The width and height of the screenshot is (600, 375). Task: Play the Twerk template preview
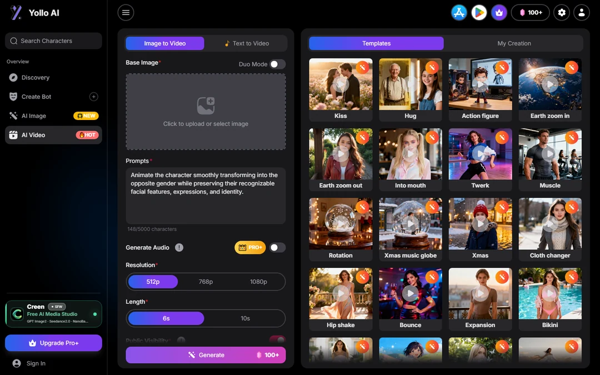point(480,154)
